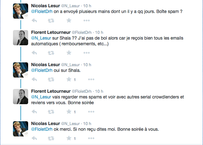Open @N_Lesur mention in the Shala question tweet

40,38
